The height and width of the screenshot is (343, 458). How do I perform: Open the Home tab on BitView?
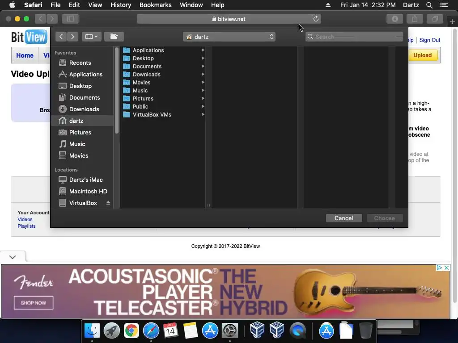click(25, 55)
